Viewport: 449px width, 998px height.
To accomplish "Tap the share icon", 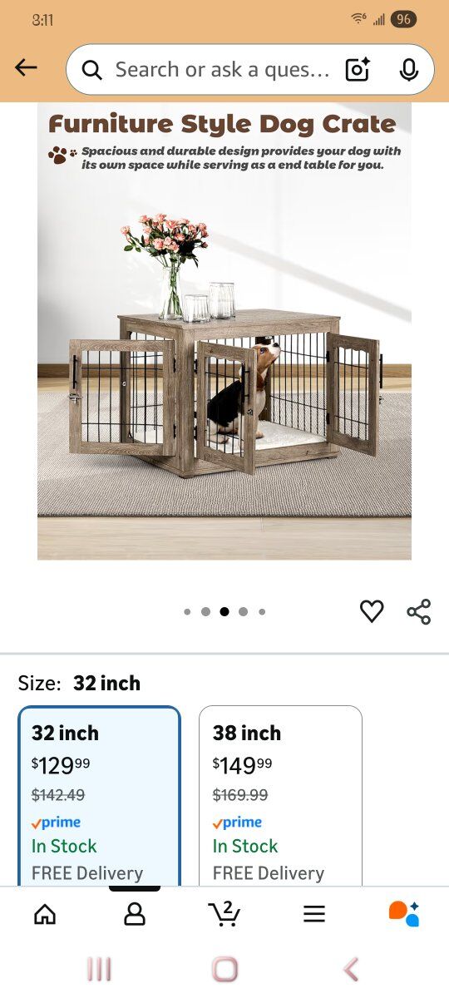I will click(419, 611).
